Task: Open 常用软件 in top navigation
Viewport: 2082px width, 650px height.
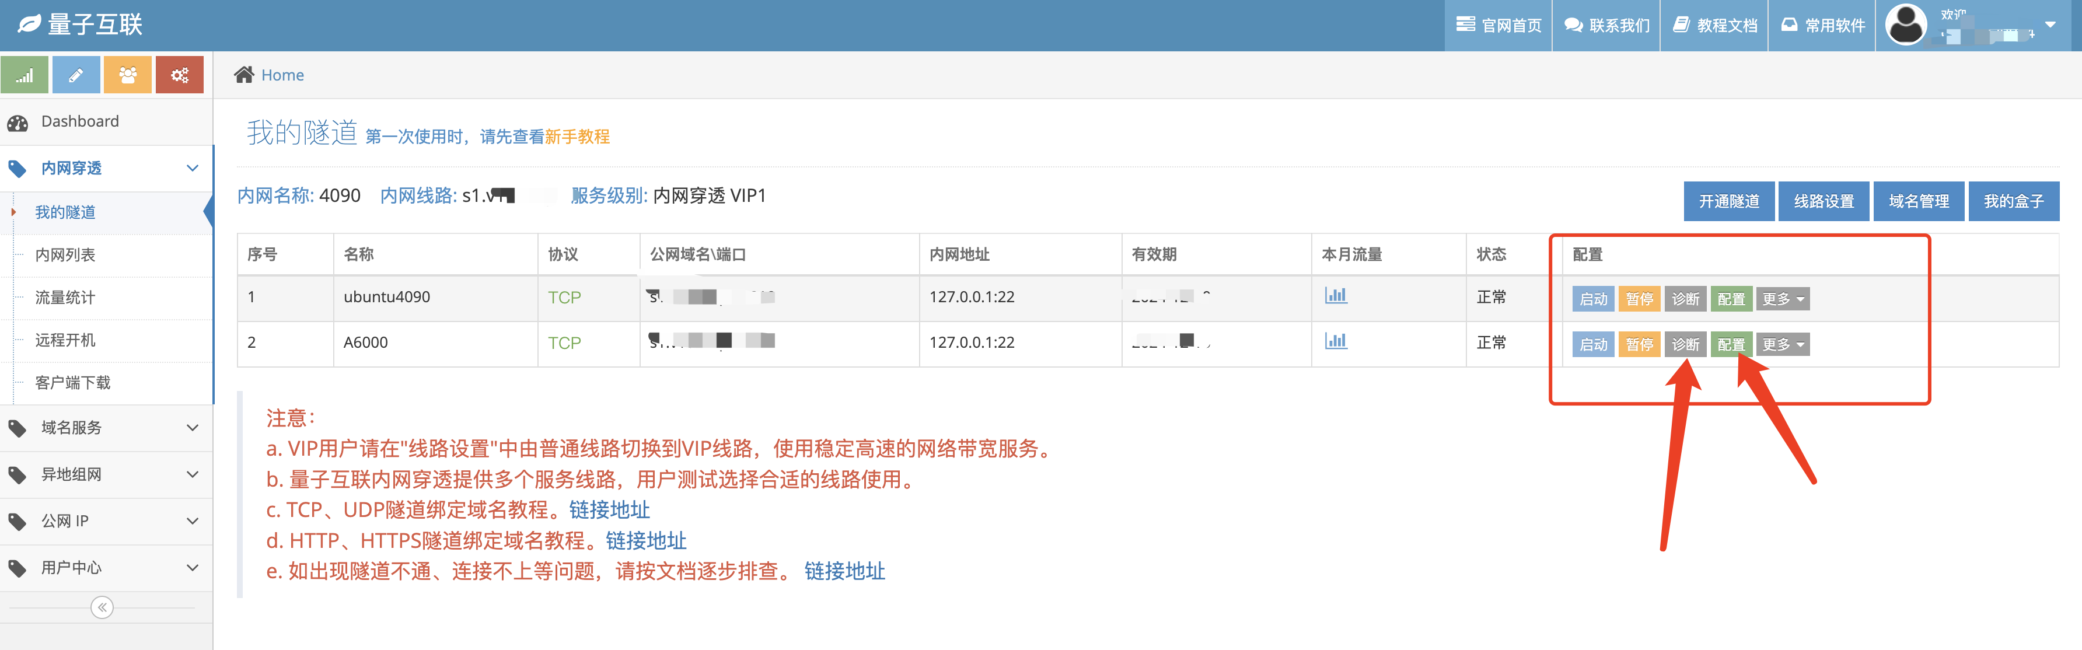Action: point(1822,25)
